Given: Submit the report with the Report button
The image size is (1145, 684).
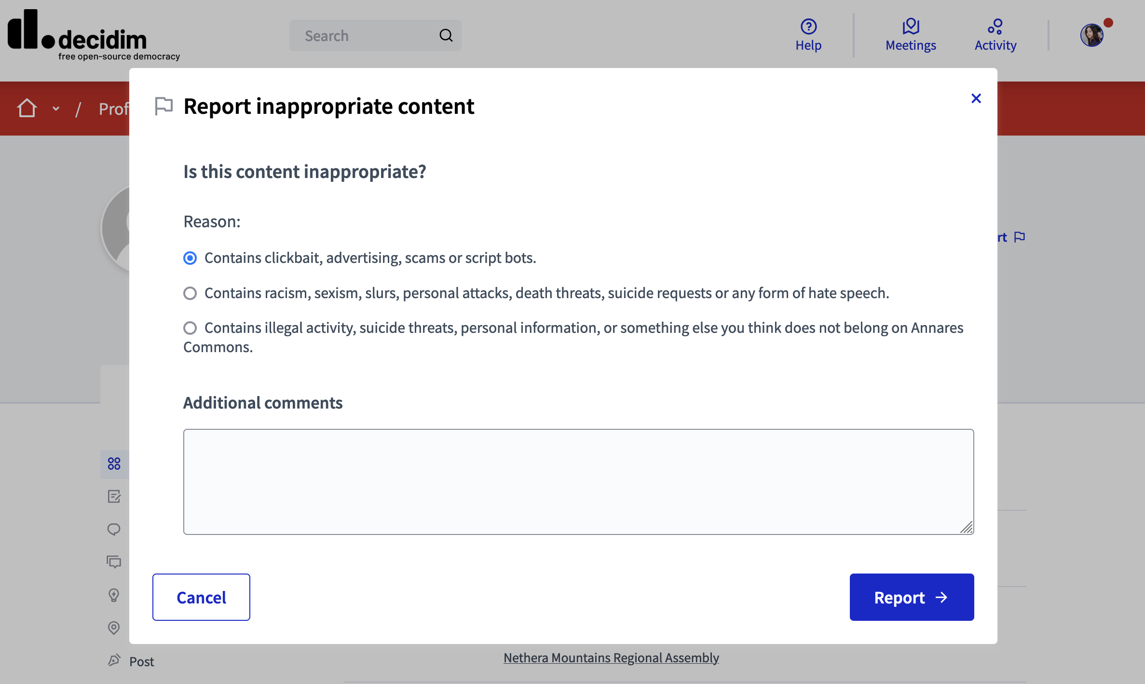Looking at the screenshot, I should click(x=911, y=597).
